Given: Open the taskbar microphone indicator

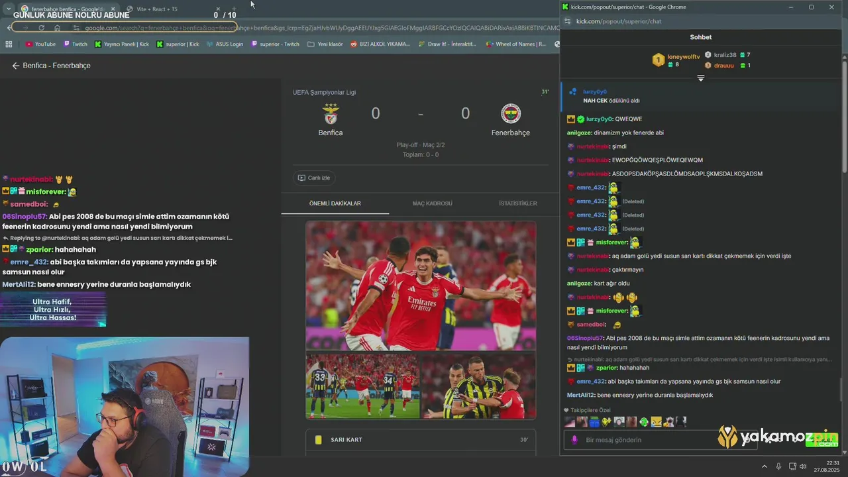Looking at the screenshot, I should coord(778,466).
